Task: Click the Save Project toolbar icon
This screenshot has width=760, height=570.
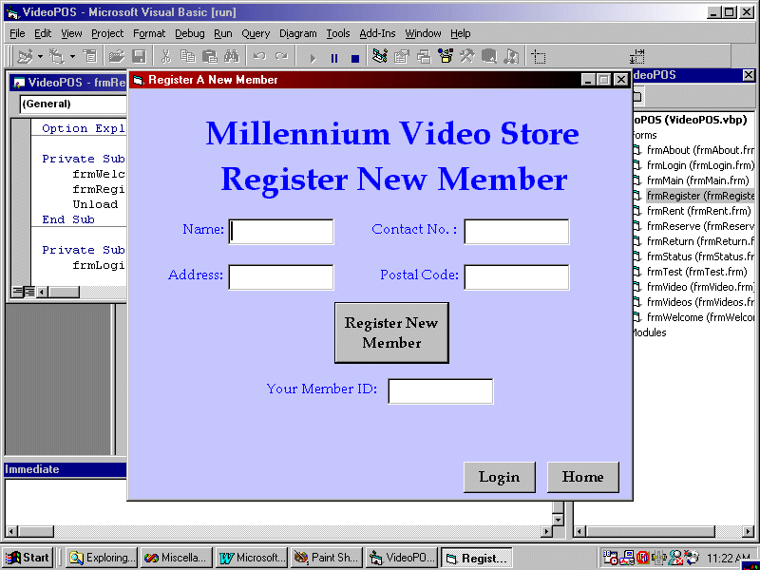Action: (x=141, y=56)
